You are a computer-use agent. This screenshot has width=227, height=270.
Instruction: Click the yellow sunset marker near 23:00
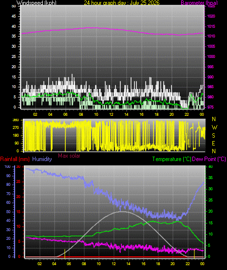[194, 253]
